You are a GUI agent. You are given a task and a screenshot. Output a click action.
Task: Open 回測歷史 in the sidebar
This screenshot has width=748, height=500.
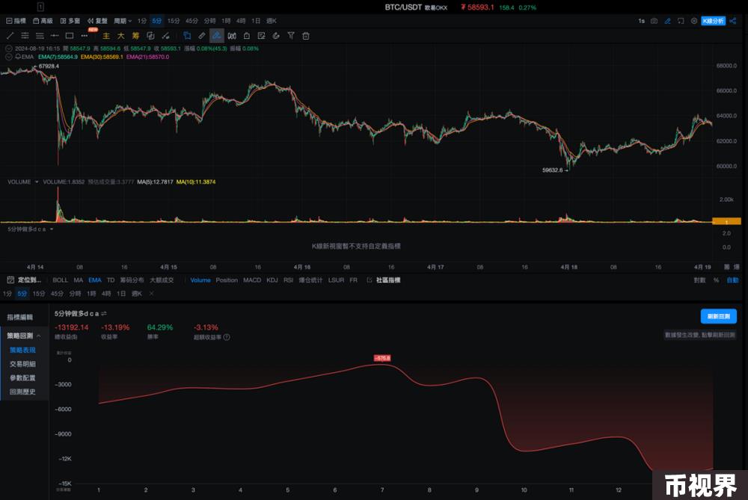pyautogui.click(x=22, y=392)
